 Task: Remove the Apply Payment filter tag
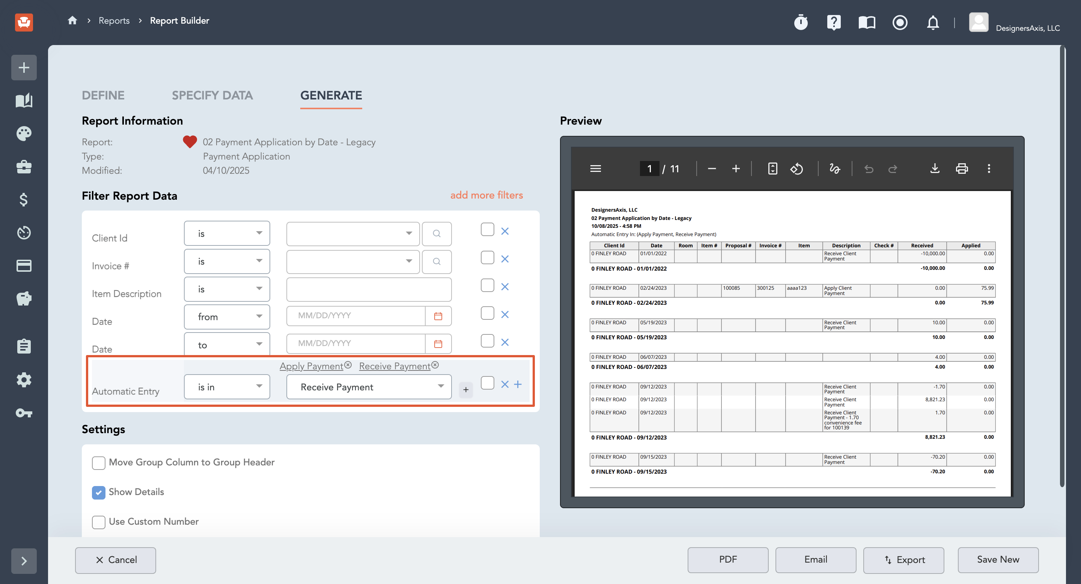coord(348,365)
